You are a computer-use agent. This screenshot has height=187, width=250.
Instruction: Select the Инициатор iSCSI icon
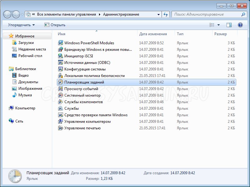61,56
